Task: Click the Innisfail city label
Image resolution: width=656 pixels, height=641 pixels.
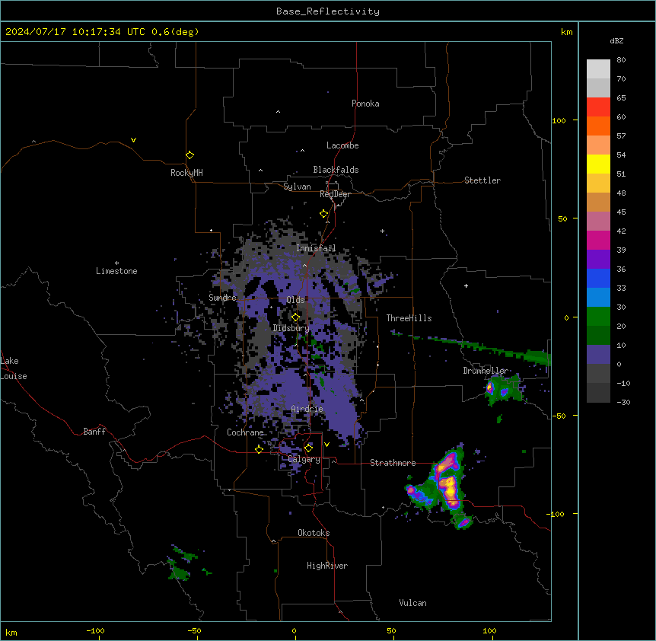Action: 316,248
